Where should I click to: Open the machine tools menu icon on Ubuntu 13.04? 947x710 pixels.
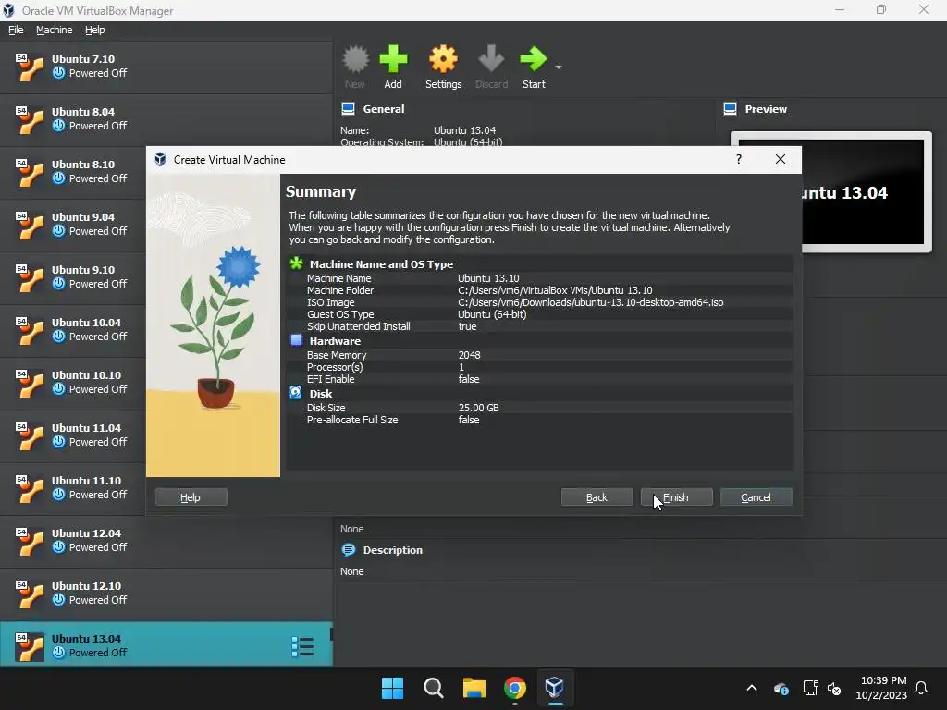pos(302,646)
